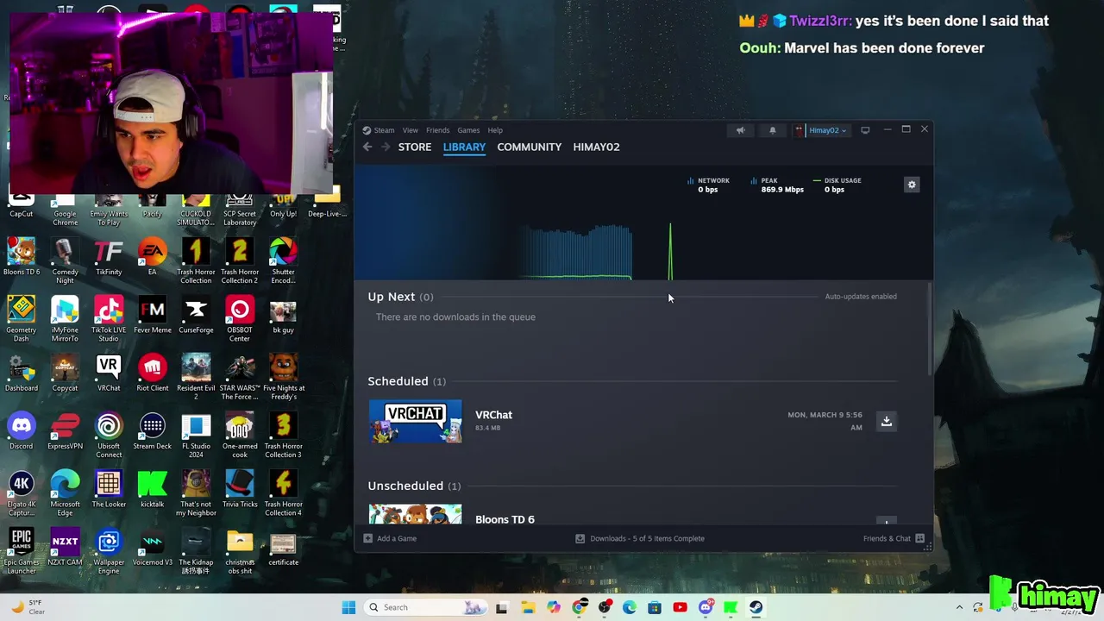1104x621 pixels.
Task: Open the VRChat desktop shortcut
Action: (x=109, y=373)
